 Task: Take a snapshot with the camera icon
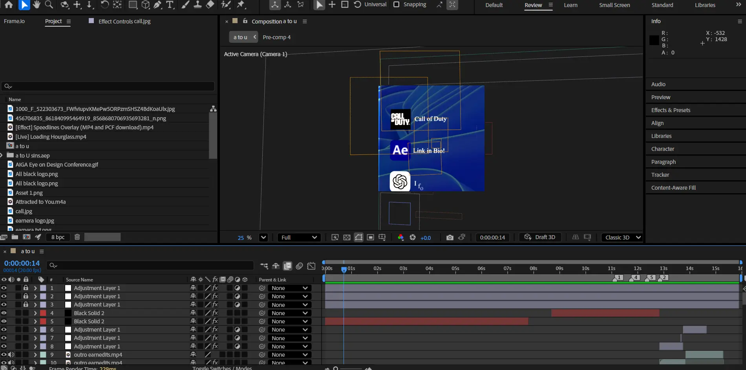(x=450, y=238)
